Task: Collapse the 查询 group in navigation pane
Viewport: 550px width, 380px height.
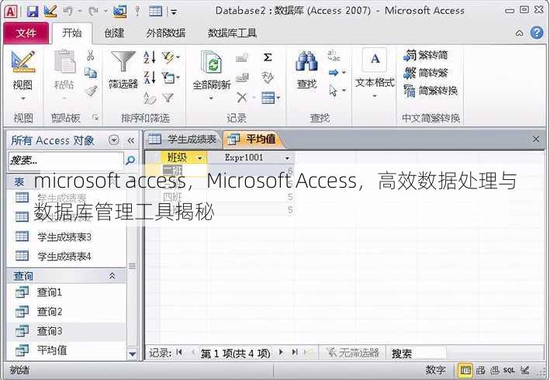Action: coord(112,276)
